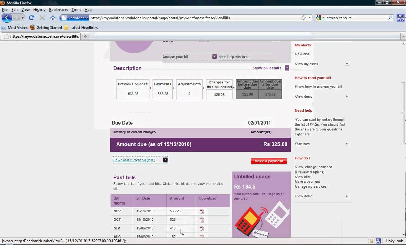Open bill dated 15/10/2010
Screen dimensions: 406x245
click(x=145, y=219)
